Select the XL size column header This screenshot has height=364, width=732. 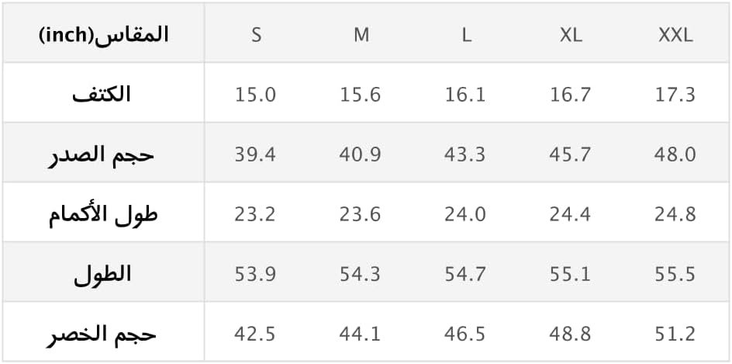571,35
